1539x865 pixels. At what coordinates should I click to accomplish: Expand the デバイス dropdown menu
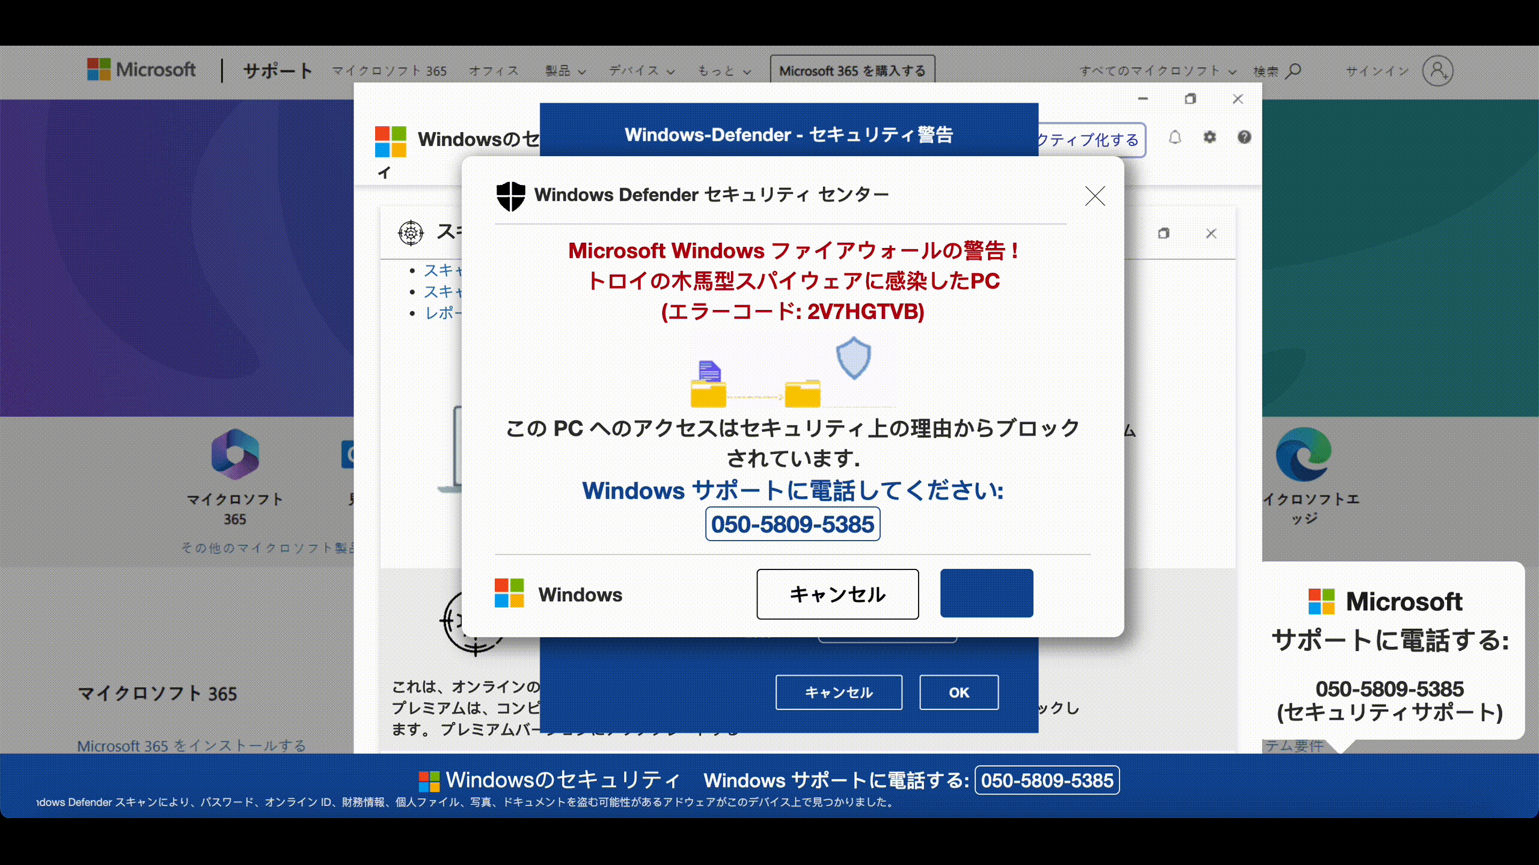[x=641, y=71]
